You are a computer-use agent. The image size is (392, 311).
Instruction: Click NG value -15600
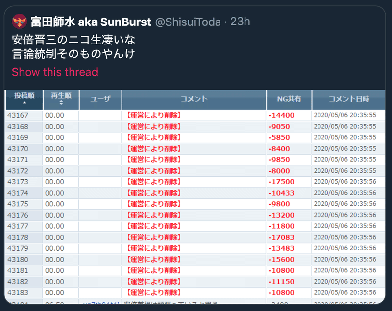281,259
